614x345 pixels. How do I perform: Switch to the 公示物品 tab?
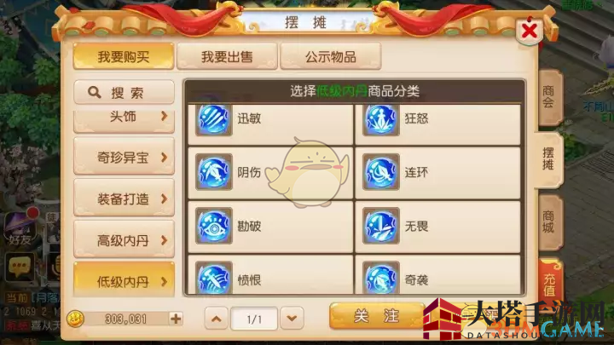[331, 57]
